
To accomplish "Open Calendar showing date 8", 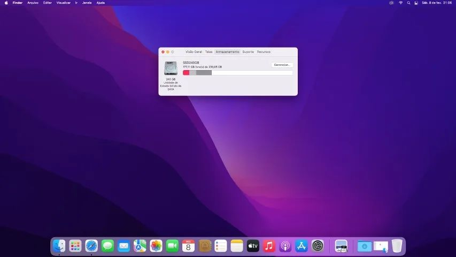I will click(x=188, y=246).
